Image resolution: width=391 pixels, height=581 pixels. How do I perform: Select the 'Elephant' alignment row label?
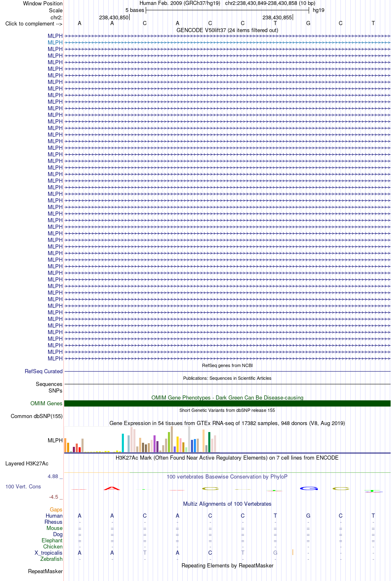pos(52,540)
